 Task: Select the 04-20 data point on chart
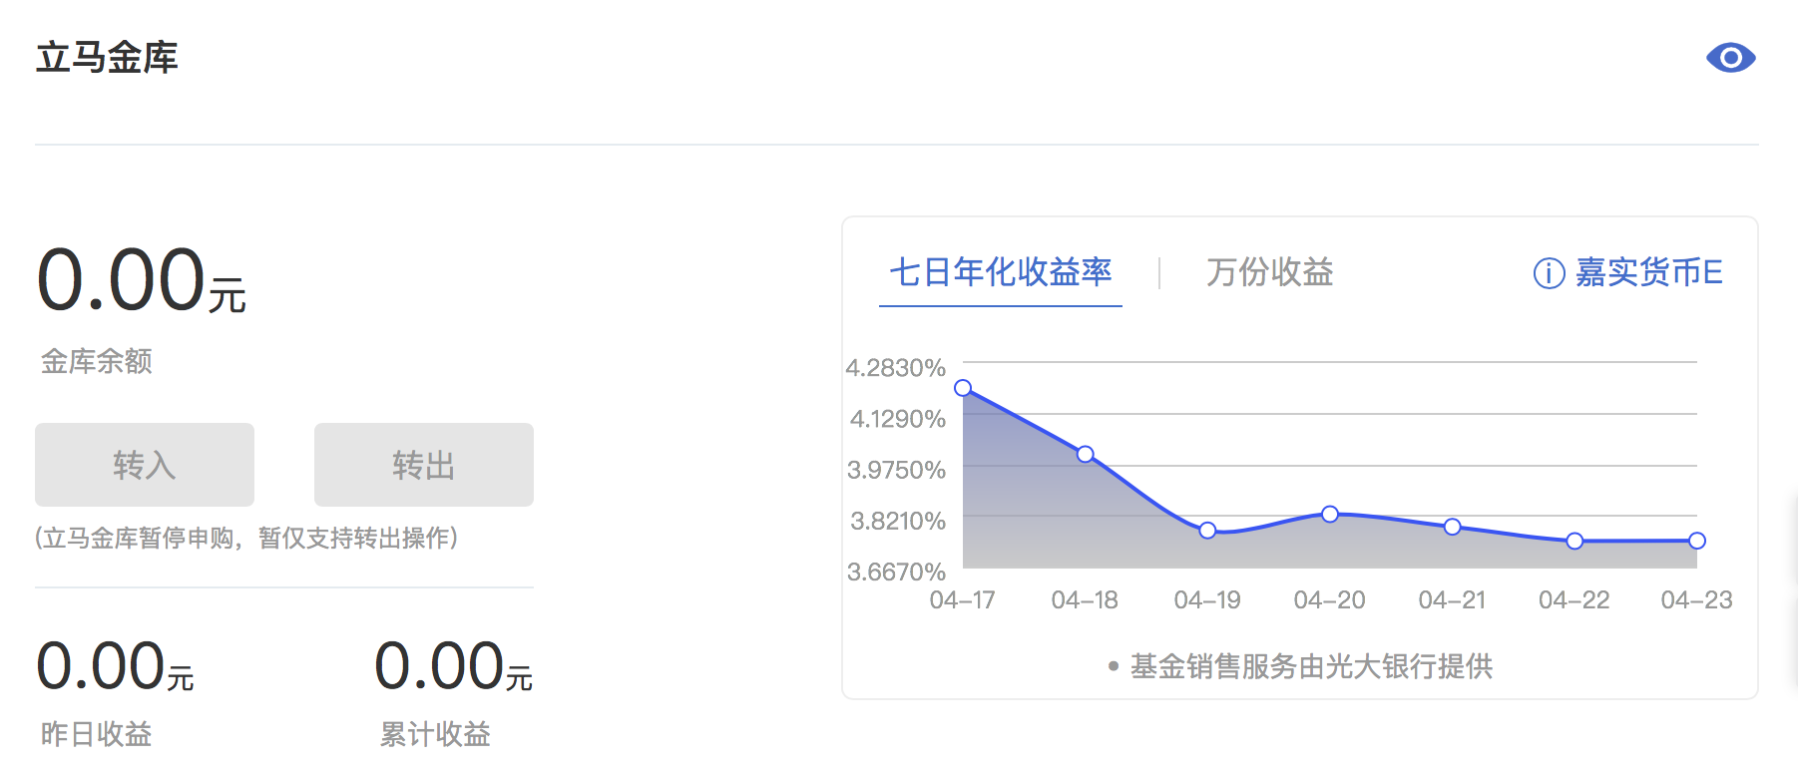pyautogui.click(x=1330, y=515)
